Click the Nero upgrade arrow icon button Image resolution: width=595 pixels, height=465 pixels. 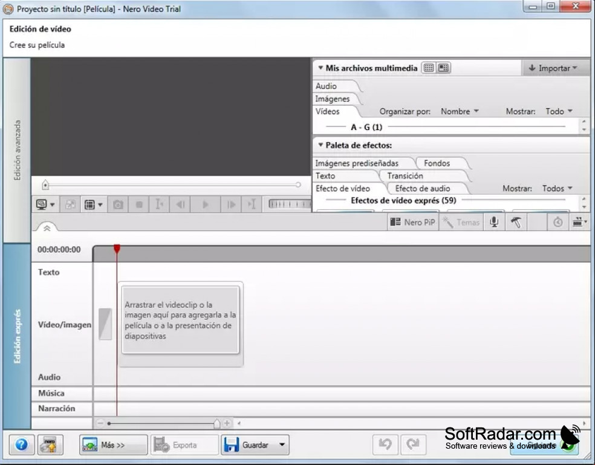point(50,444)
